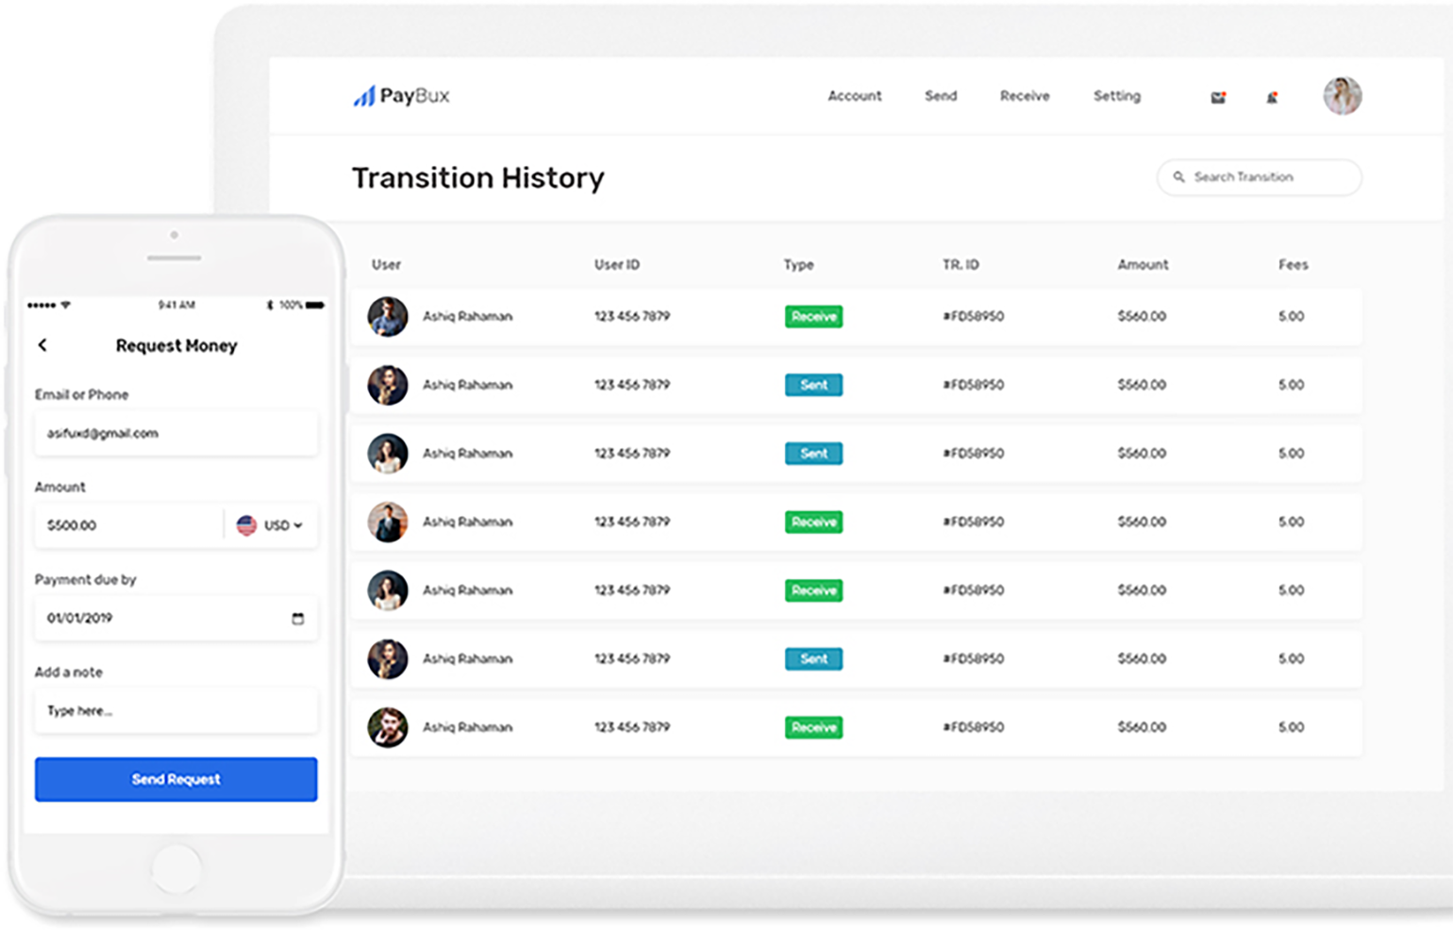
Task: Focus the Search Transition field
Action: pyautogui.click(x=1260, y=177)
